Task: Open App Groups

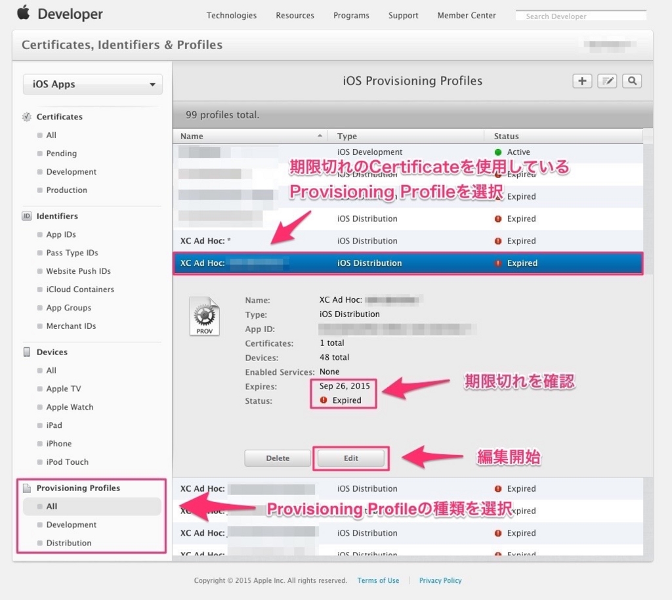Action: click(x=68, y=308)
